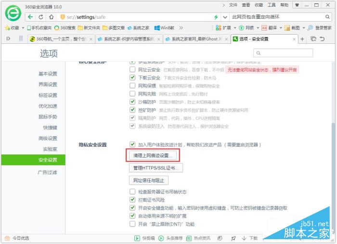Expand the 截图 dropdown arrow
This screenshot has height=244, width=337.
(303, 28)
